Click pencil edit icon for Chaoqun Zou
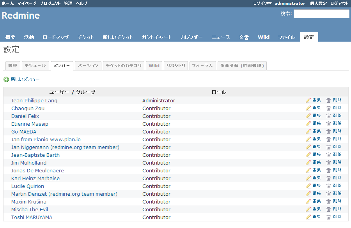The height and width of the screenshot is (228, 351). click(x=308, y=108)
